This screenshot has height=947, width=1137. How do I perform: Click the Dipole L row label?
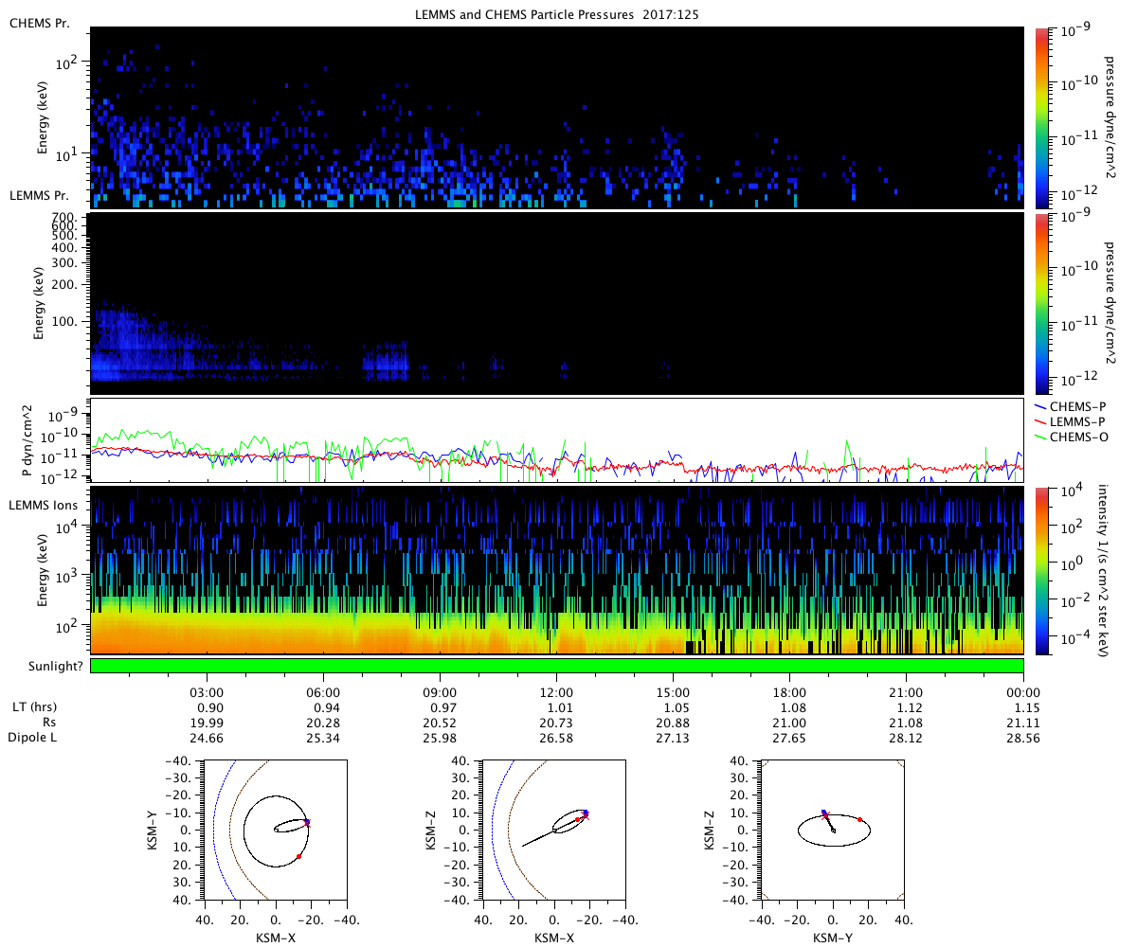(x=35, y=737)
